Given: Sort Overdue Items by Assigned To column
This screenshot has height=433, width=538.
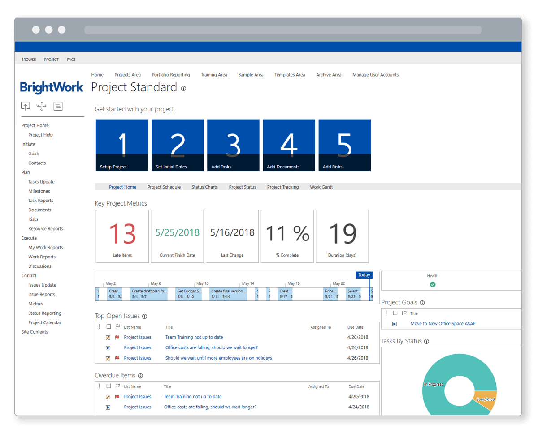Looking at the screenshot, I should (x=318, y=387).
